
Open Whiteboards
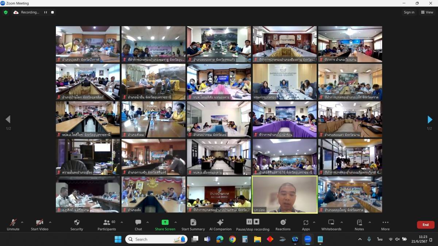point(331,224)
